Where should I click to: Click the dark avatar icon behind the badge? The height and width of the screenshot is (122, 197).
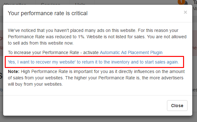point(186,3)
